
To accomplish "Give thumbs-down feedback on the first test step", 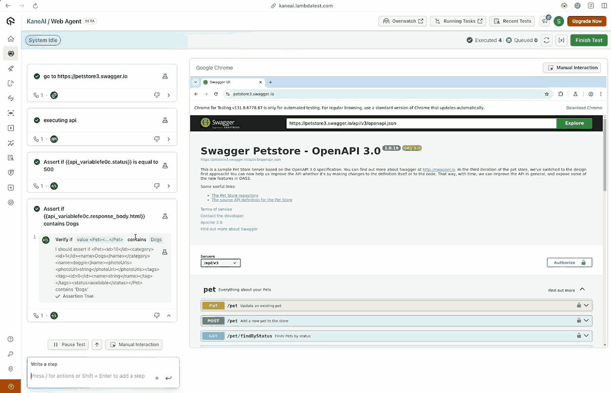I will click(x=156, y=95).
